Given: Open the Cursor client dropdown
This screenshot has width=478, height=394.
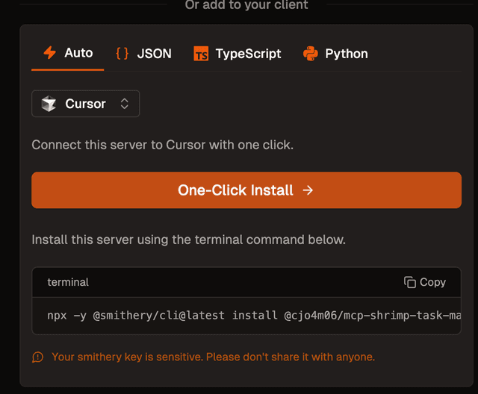Looking at the screenshot, I should pyautogui.click(x=86, y=104).
